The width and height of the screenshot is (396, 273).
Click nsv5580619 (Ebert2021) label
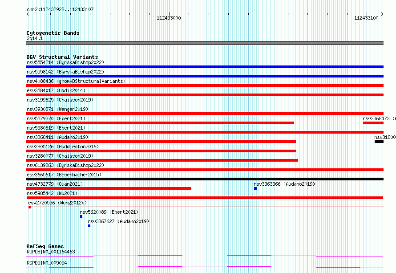click(x=56, y=128)
